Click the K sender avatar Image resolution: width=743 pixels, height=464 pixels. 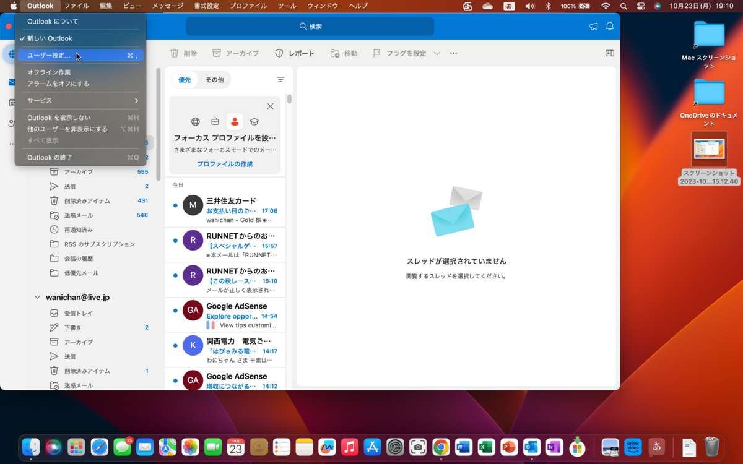pyautogui.click(x=193, y=345)
